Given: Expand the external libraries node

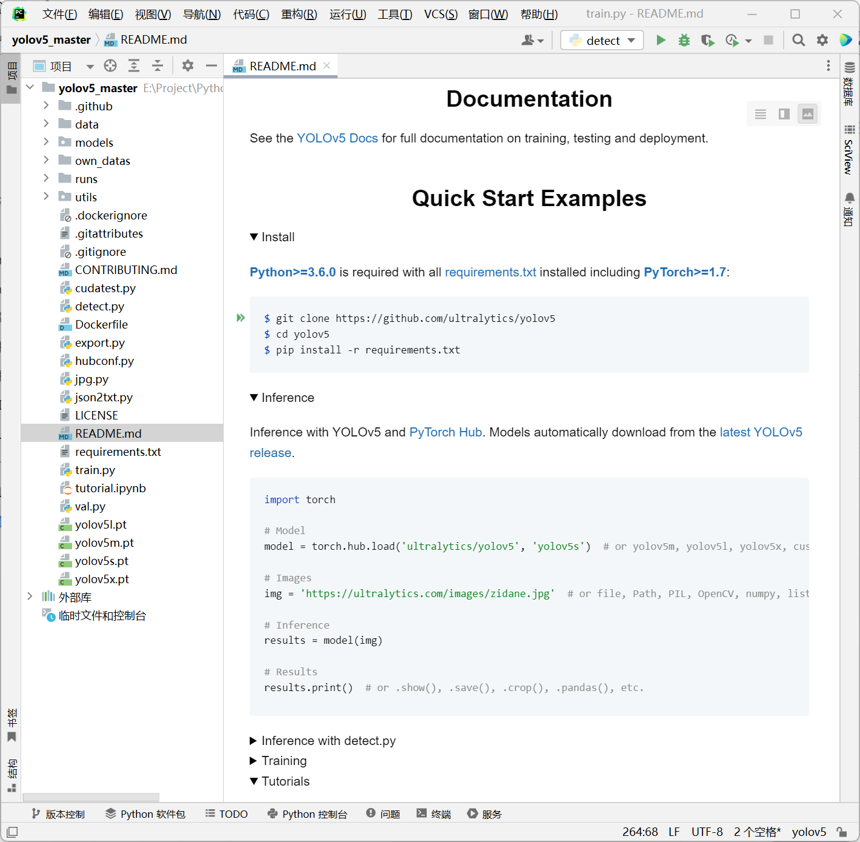Looking at the screenshot, I should tap(30, 596).
